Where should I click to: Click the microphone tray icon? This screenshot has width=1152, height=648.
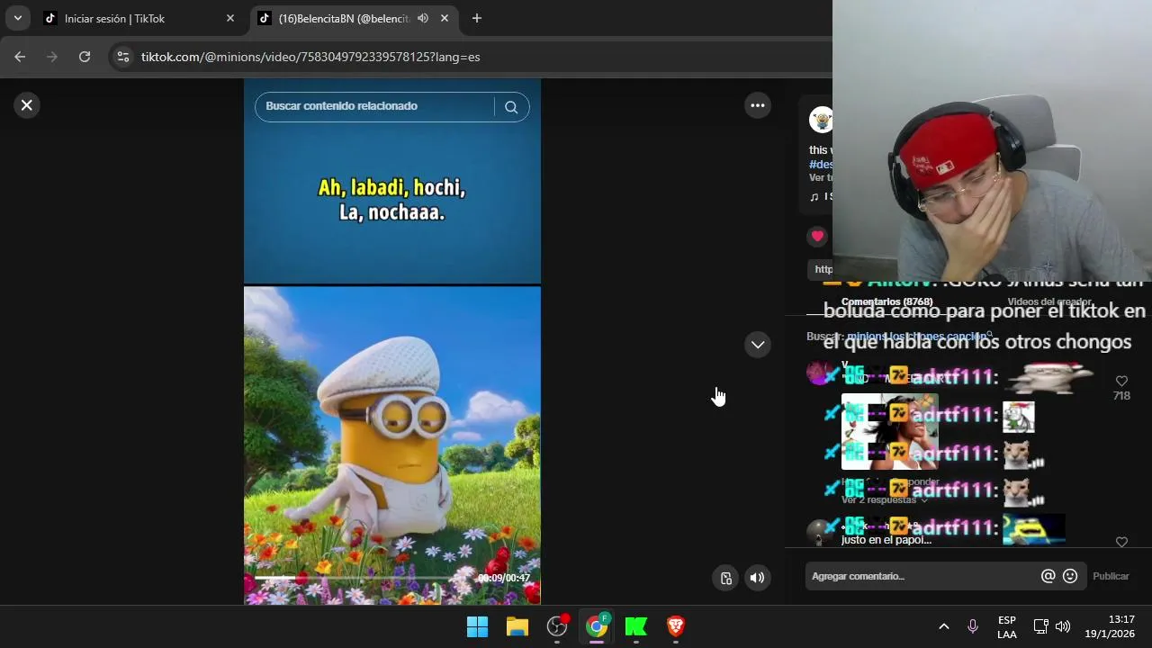(x=973, y=626)
